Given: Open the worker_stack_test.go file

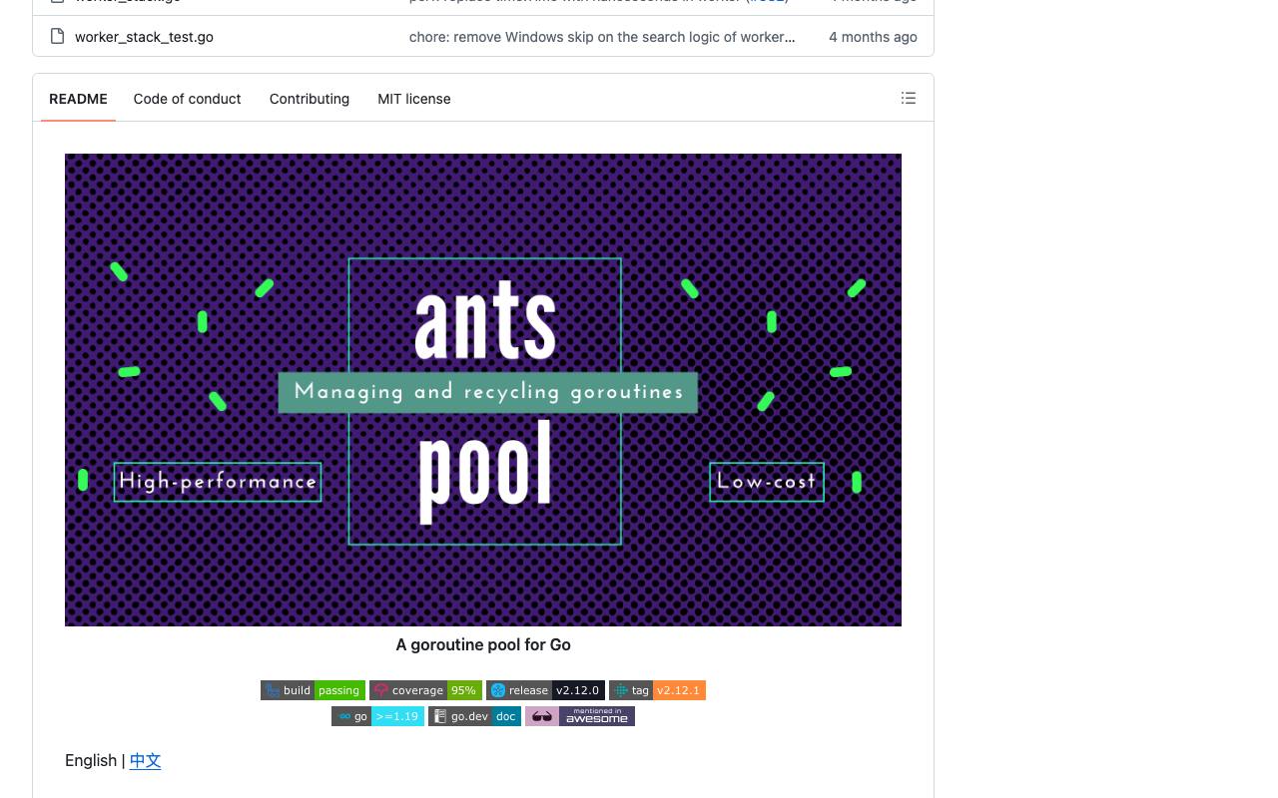Looking at the screenshot, I should point(144,37).
